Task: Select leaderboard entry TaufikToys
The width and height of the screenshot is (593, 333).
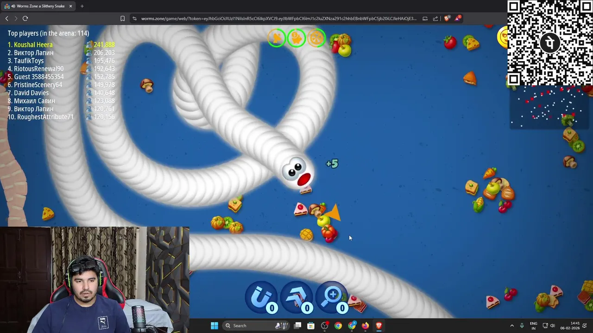Action: click(25, 61)
